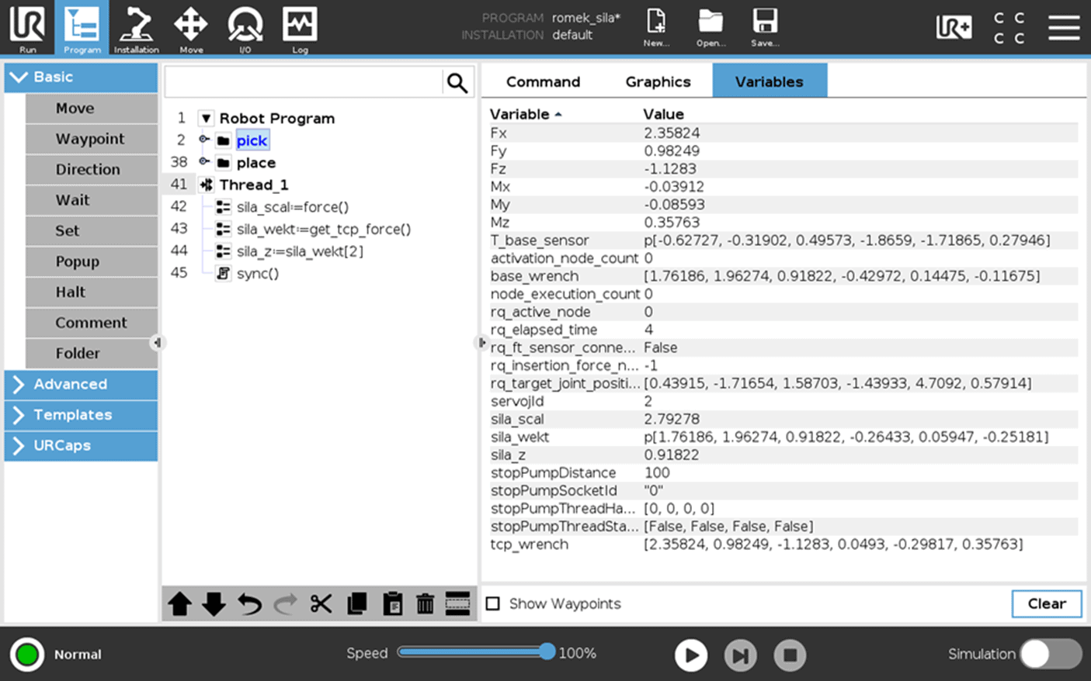Go to the Move tab icon
Image resolution: width=1091 pixels, height=681 pixels.
[191, 28]
